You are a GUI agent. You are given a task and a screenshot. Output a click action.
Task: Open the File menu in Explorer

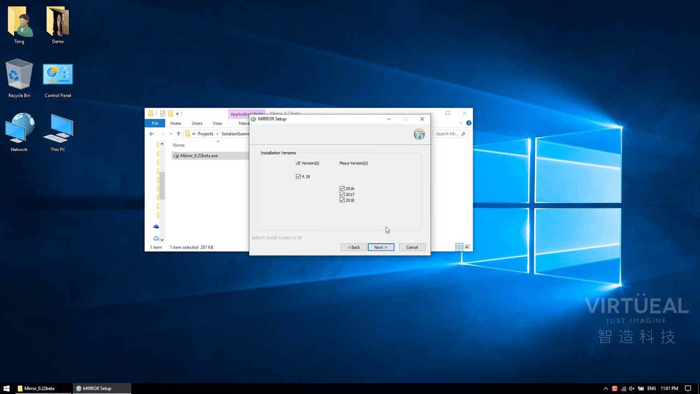click(x=155, y=123)
